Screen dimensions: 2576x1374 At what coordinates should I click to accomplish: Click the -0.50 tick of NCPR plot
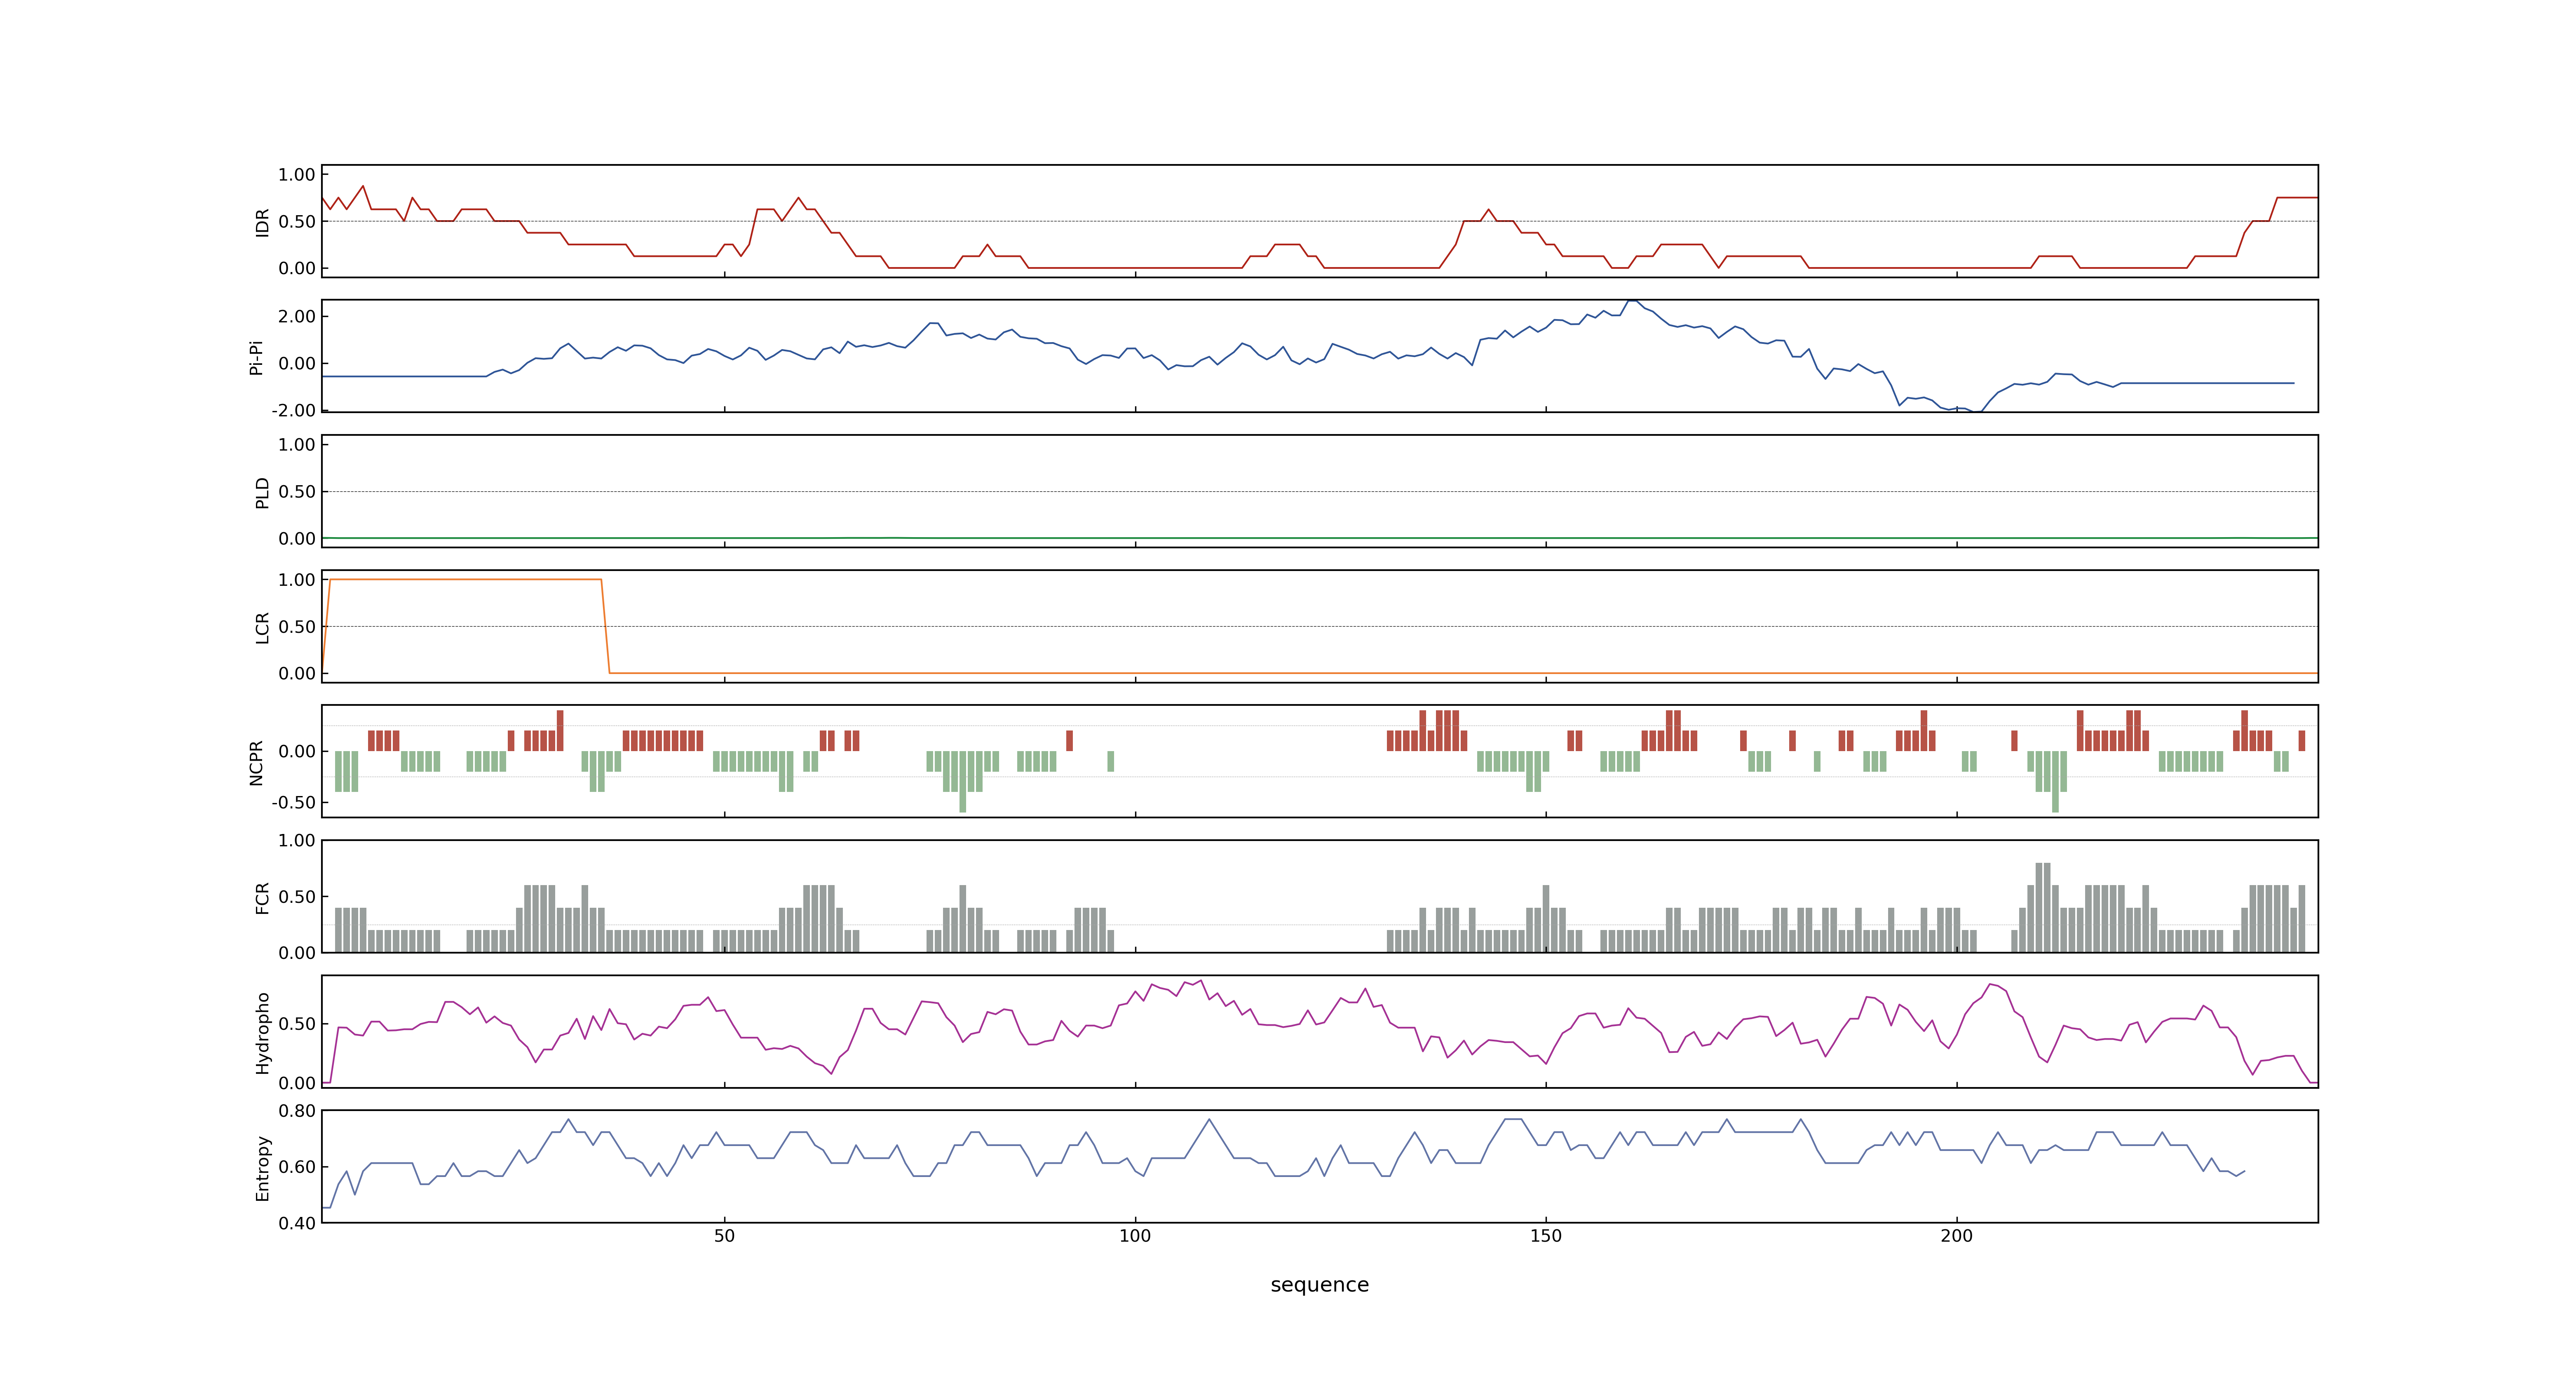(293, 803)
